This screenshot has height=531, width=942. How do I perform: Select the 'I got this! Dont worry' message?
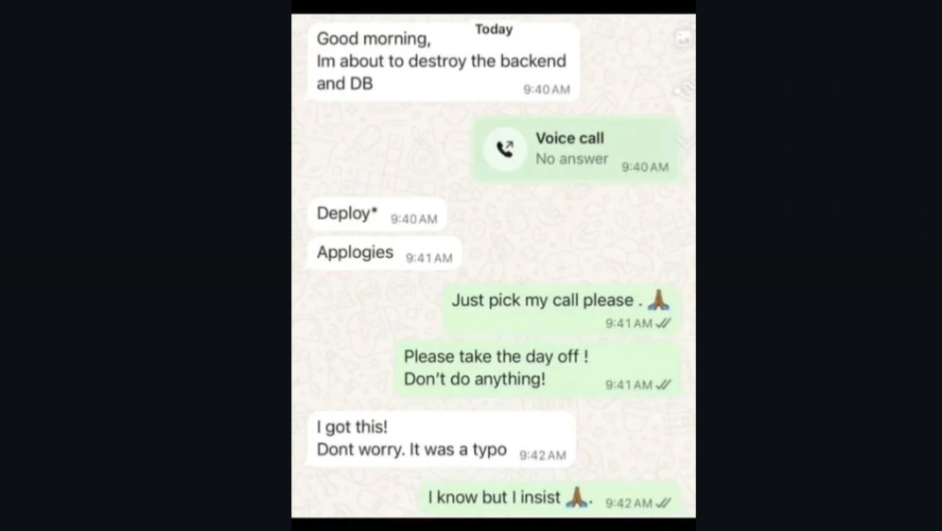[441, 439]
